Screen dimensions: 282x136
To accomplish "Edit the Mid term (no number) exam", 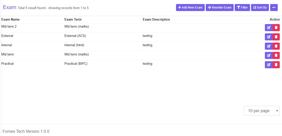I will coord(269,55).
